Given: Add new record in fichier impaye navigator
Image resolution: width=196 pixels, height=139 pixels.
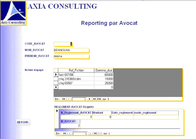Looking at the screenshot, I should click(x=99, y=99).
